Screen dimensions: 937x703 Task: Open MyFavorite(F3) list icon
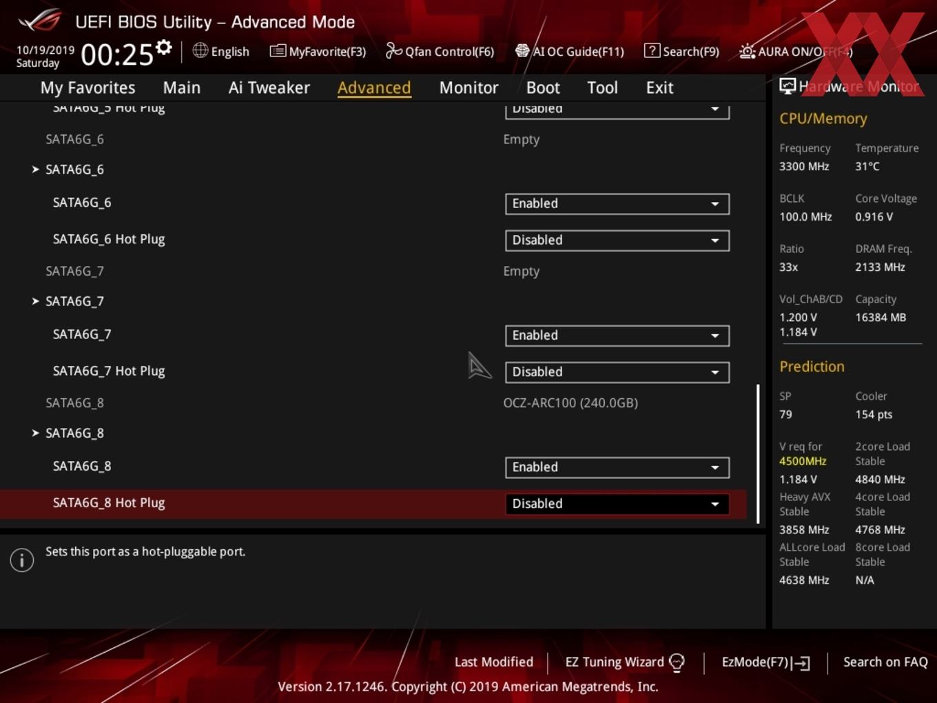tap(278, 51)
